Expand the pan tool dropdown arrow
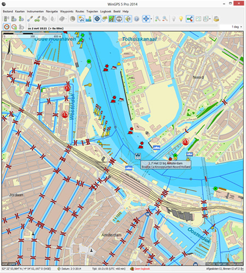This screenshot has width=246, height=273. 151,19
